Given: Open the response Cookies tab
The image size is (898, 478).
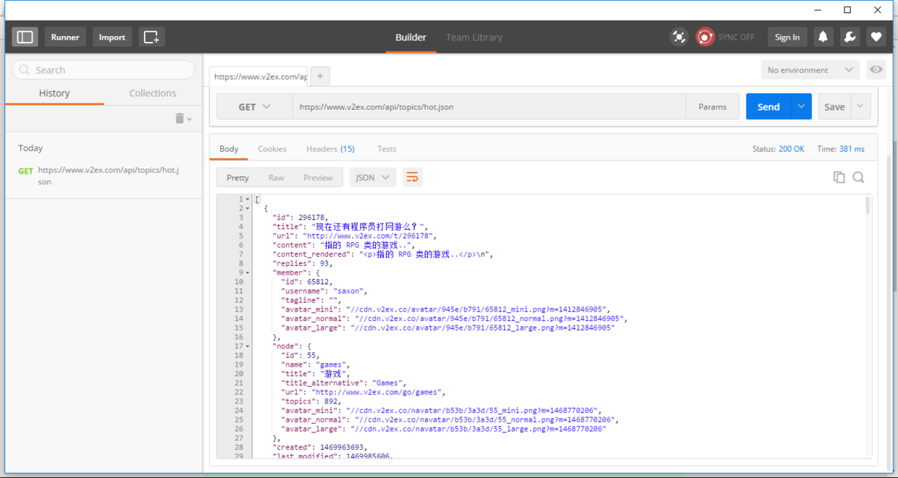Looking at the screenshot, I should [x=272, y=149].
